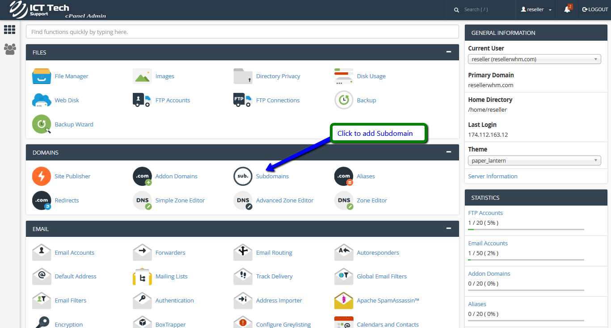Open the Apache SpamAssassin icon

(x=344, y=301)
